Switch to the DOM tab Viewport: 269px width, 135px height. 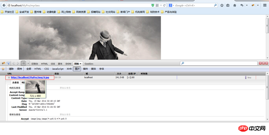tap(68, 64)
